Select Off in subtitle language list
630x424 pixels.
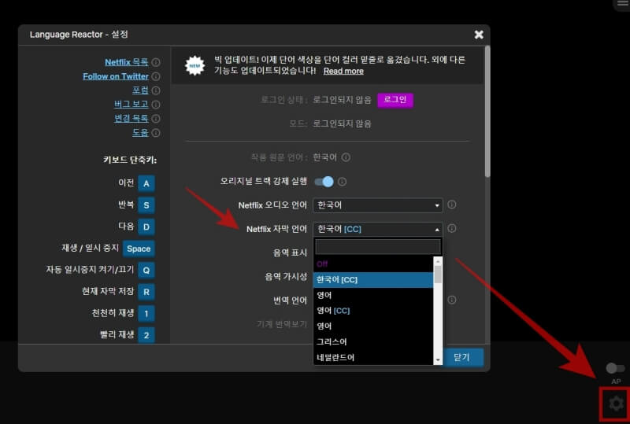(372, 264)
